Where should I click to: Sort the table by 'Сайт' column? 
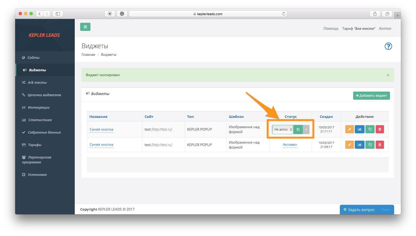click(x=149, y=117)
